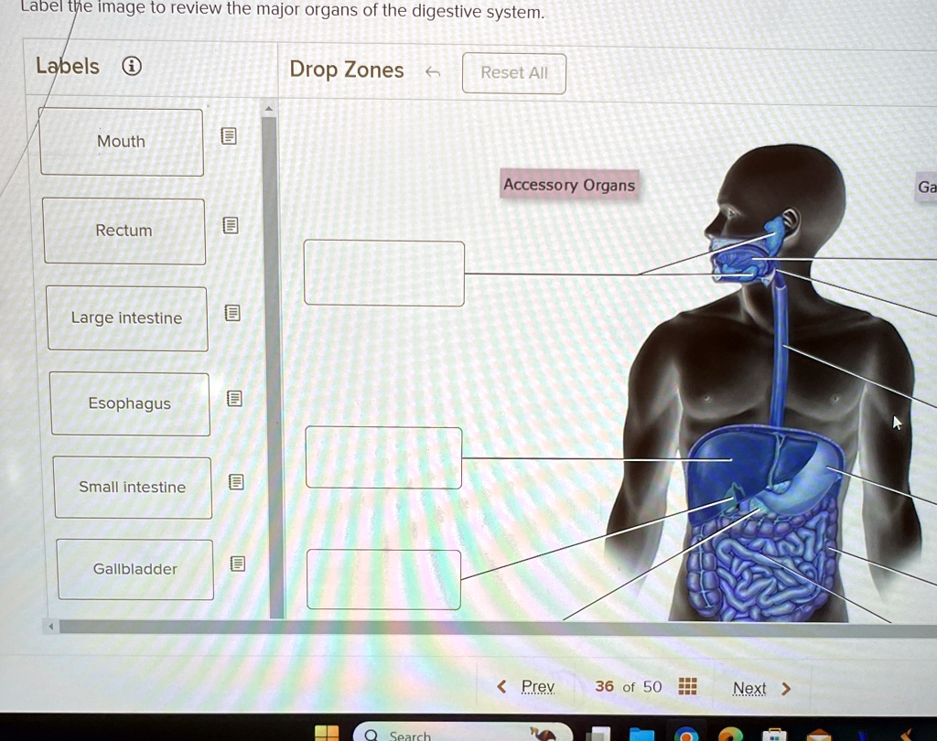The height and width of the screenshot is (741, 937).
Task: Click the drag handle icon on Mouth label
Action: pyautogui.click(x=229, y=135)
